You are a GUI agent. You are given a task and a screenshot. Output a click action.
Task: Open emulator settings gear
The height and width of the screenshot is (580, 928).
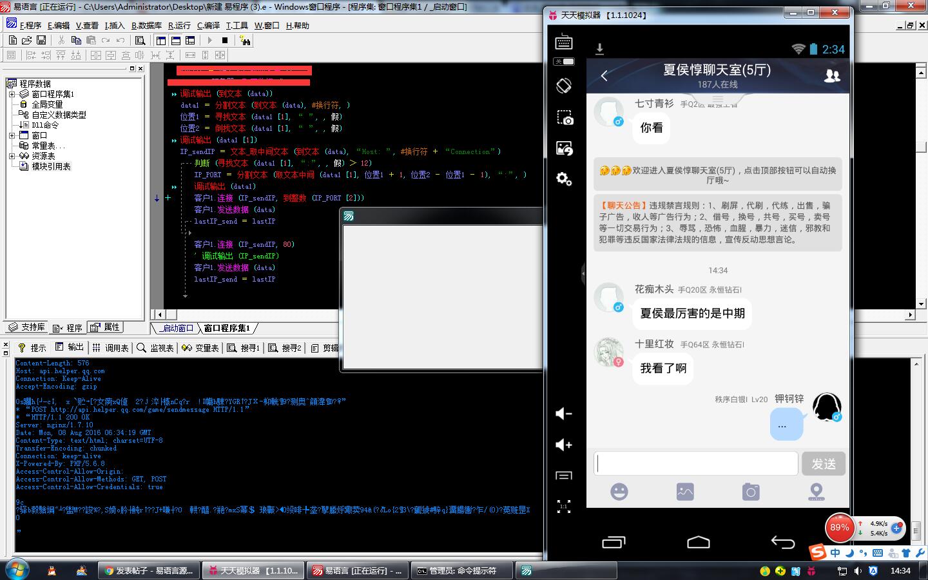tap(564, 179)
